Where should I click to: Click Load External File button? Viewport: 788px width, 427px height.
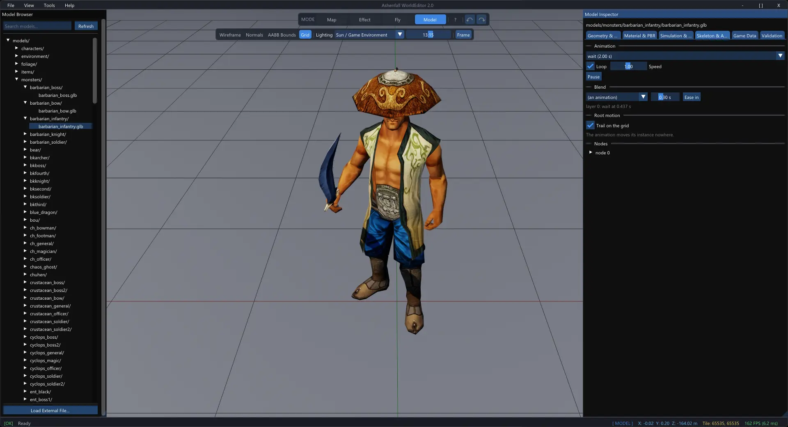50,410
